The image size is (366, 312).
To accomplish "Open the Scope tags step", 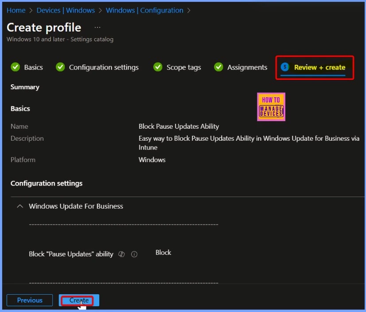I will pyautogui.click(x=184, y=67).
